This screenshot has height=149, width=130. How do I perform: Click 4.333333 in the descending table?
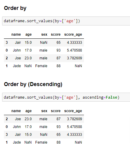point(74,135)
